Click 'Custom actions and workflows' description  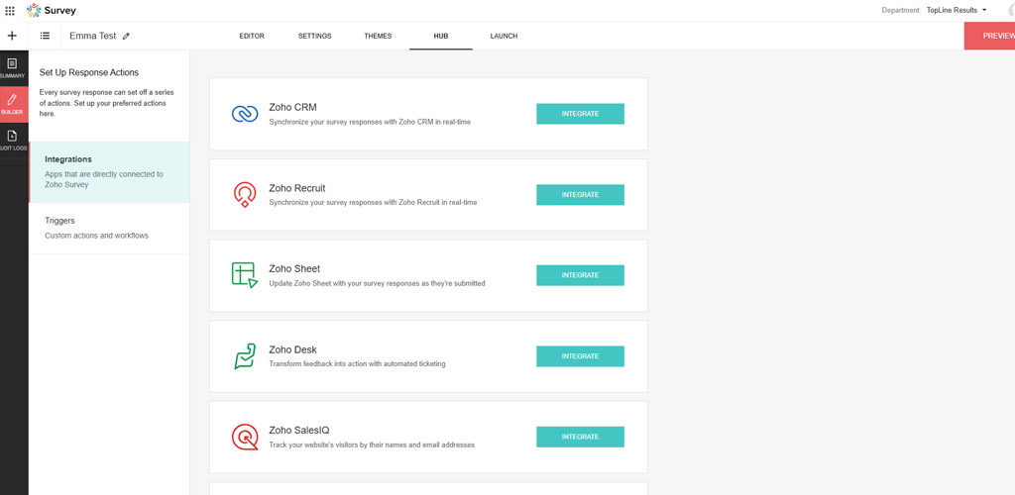pos(96,236)
